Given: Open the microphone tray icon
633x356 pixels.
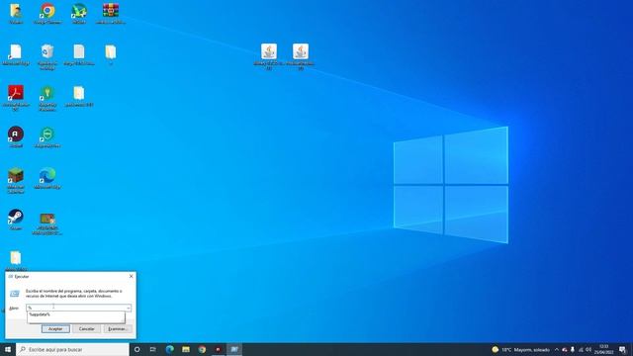Looking at the screenshot, I should coord(573,349).
